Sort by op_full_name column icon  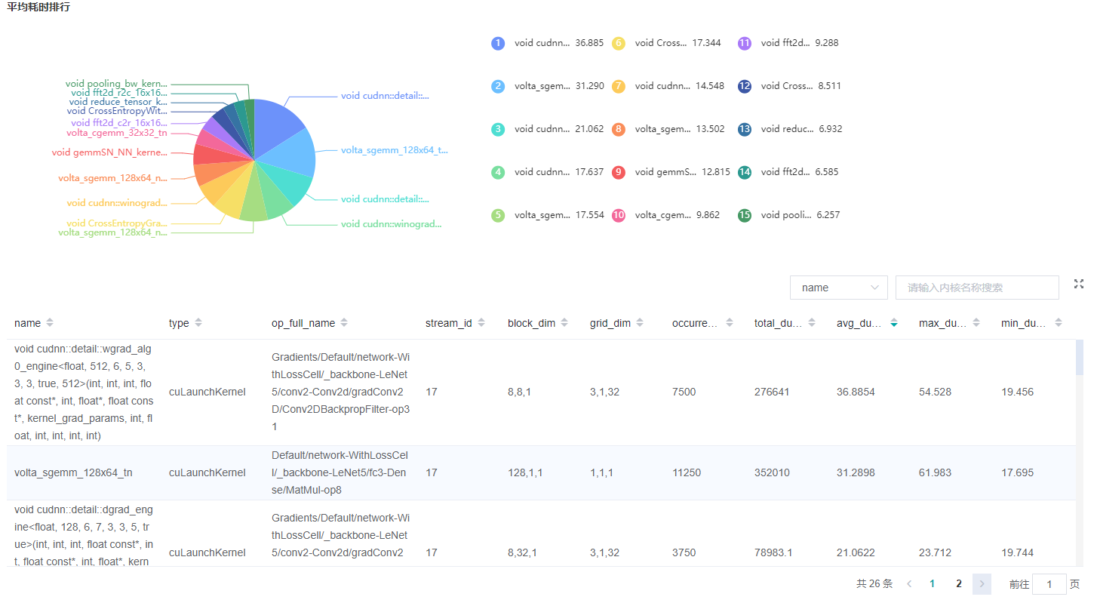tap(344, 323)
